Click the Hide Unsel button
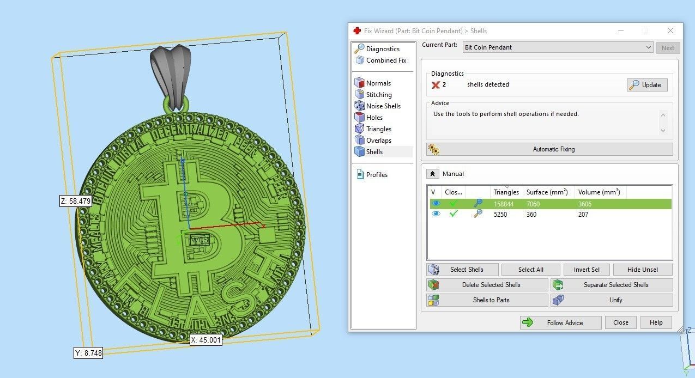 (x=643, y=270)
